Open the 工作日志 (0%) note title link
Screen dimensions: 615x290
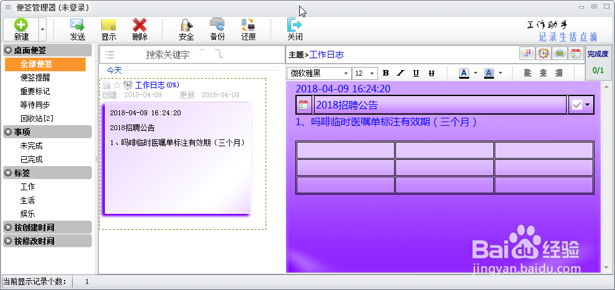tap(157, 85)
